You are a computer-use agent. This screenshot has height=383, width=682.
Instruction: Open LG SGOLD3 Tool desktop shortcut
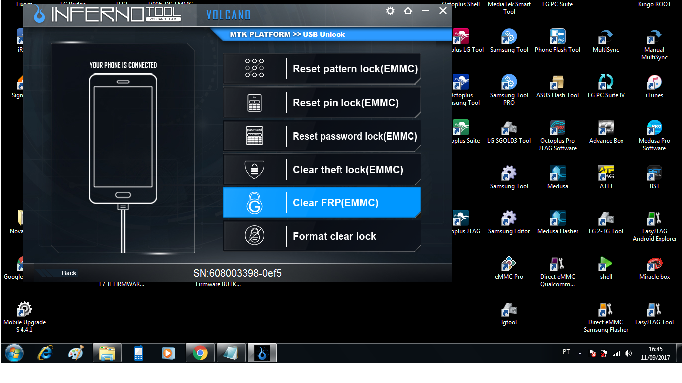pyautogui.click(x=509, y=131)
